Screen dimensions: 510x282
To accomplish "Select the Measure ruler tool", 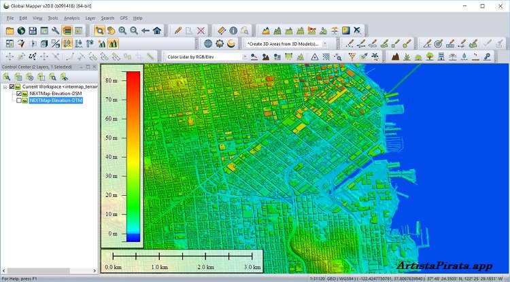I will [x=221, y=31].
